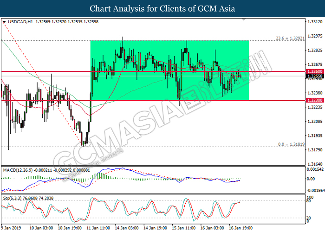
Task: Click the USDCAD,H1 symbol label
Action: 20,22
